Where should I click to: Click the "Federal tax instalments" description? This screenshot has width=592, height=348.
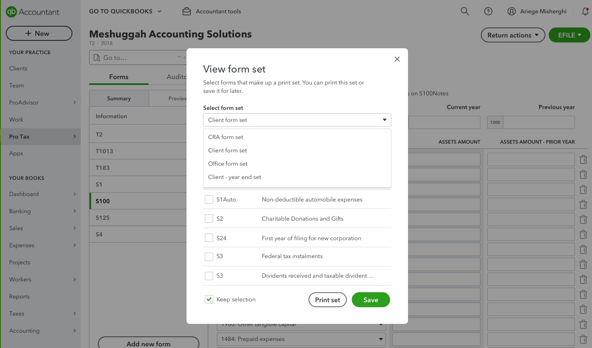click(x=292, y=256)
